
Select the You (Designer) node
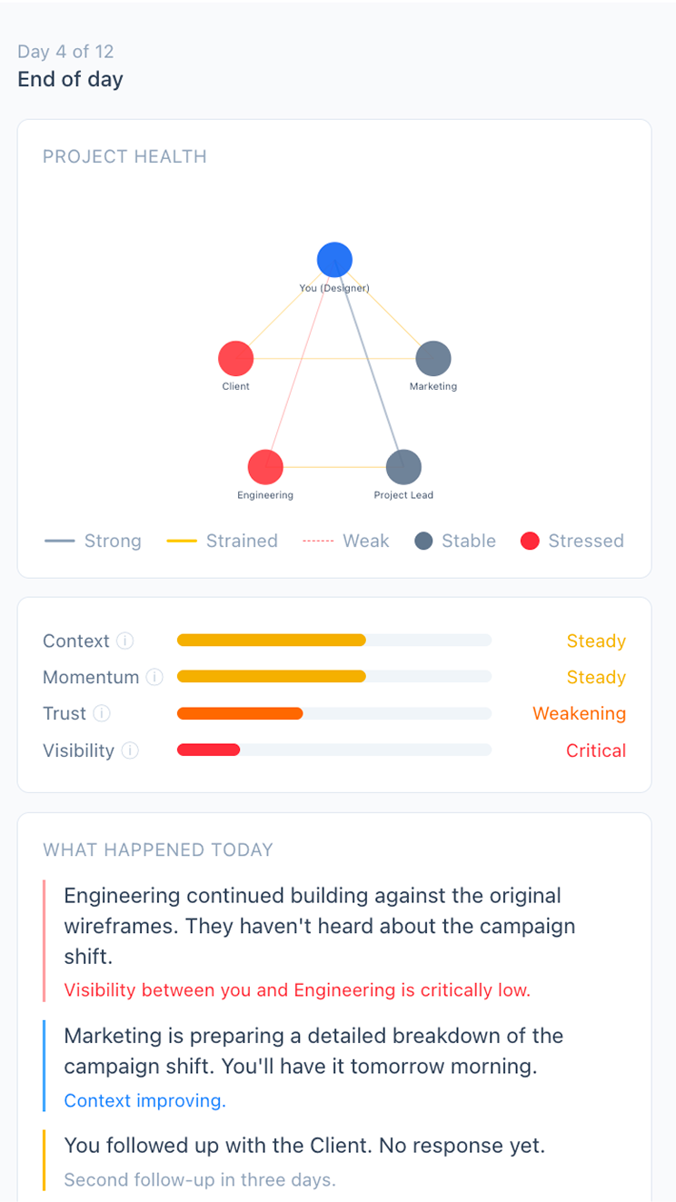tap(334, 259)
